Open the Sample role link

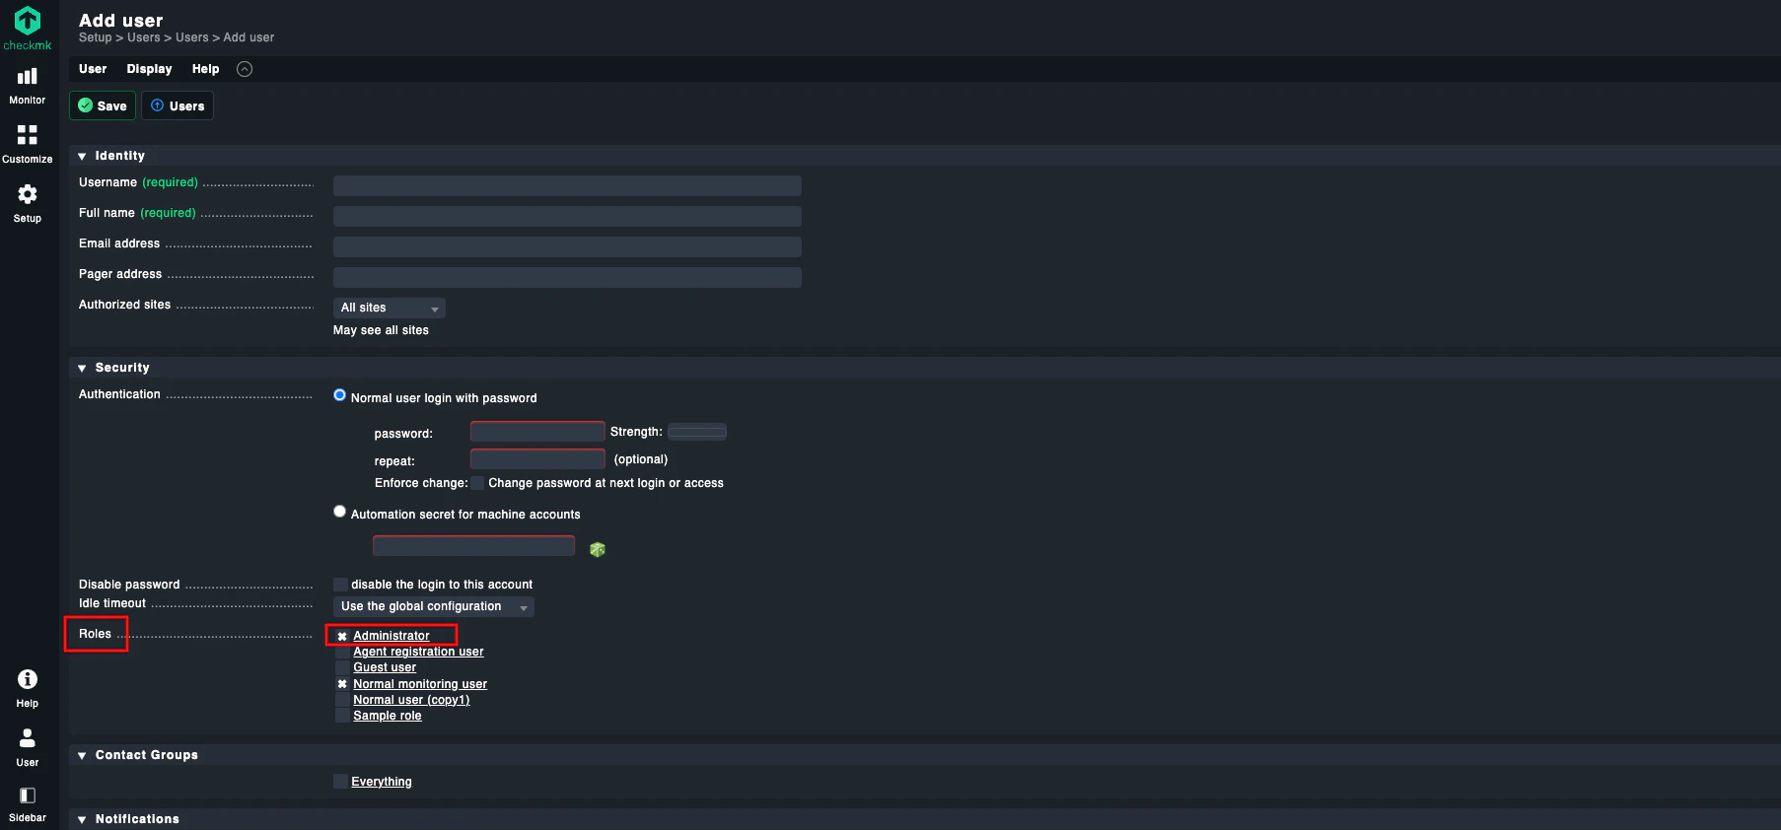coord(388,716)
